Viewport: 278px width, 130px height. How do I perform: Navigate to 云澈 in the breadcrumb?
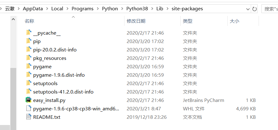point(10,9)
